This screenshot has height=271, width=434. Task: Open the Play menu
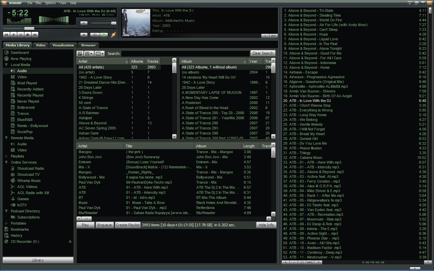[39, 3]
